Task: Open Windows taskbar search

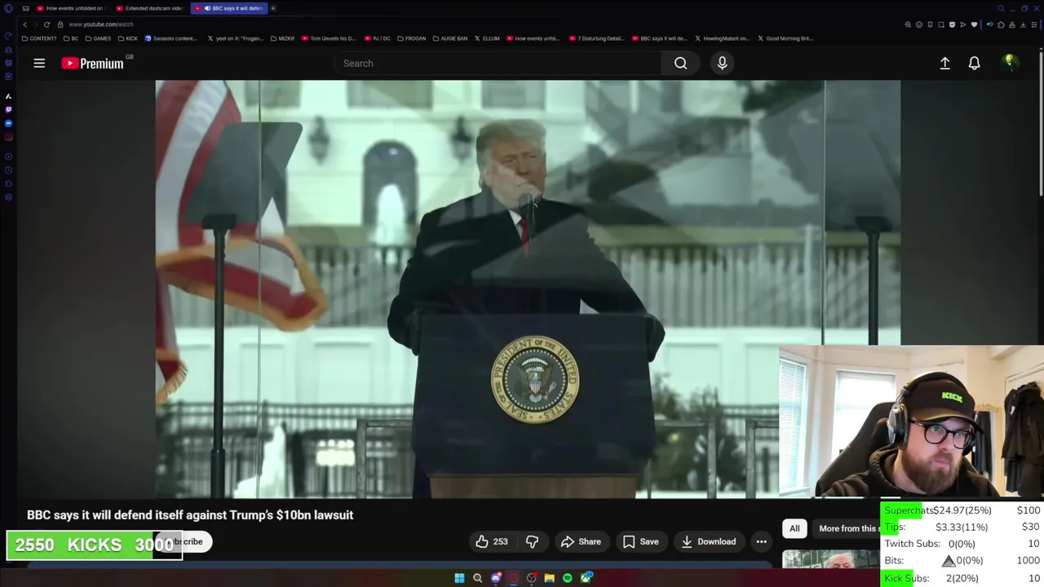Action: tap(477, 578)
